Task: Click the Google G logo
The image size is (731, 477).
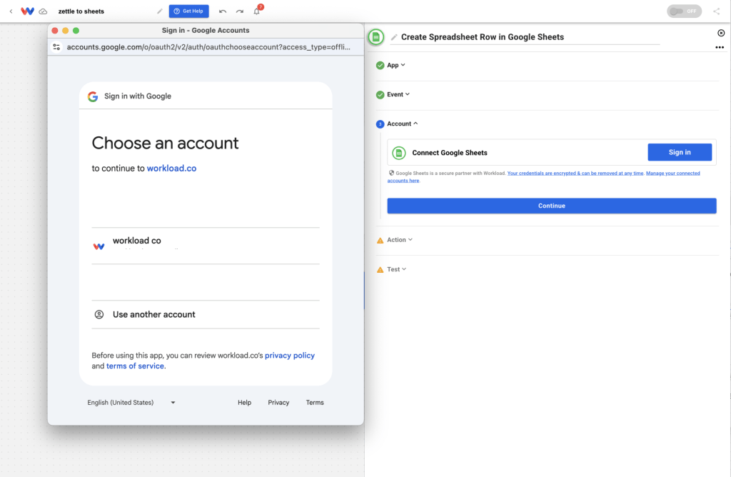Action: [x=93, y=96]
